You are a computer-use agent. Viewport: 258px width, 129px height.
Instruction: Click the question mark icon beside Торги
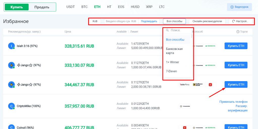pyautogui.click(x=238, y=31)
